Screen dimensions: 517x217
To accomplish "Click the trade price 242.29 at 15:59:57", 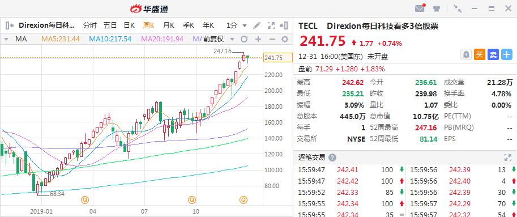I will tap(460, 203).
